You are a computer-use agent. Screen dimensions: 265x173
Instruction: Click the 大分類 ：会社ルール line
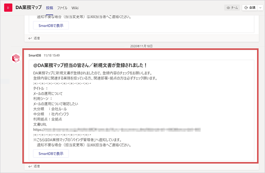[50, 109]
